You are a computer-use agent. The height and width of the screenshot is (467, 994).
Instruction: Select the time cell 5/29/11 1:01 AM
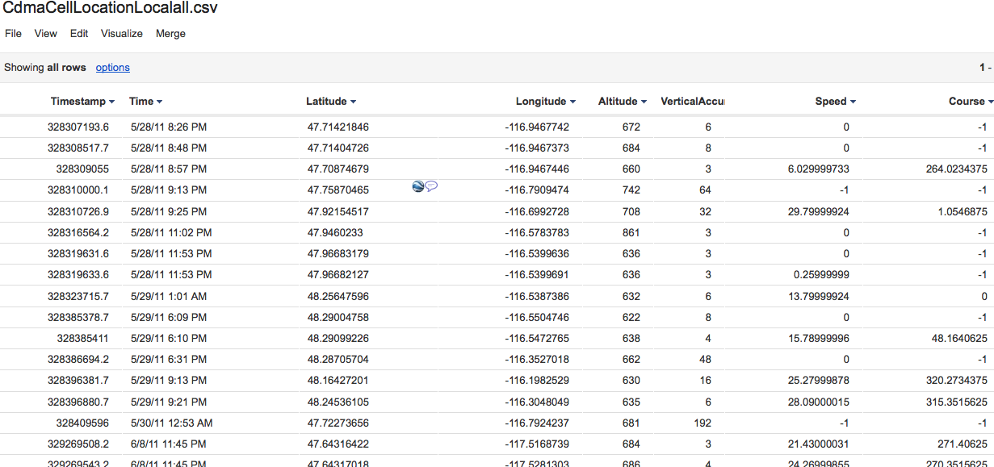168,296
